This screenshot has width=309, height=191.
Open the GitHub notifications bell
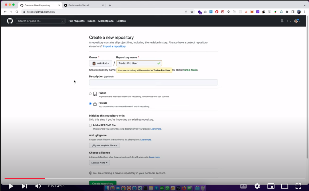(282, 21)
